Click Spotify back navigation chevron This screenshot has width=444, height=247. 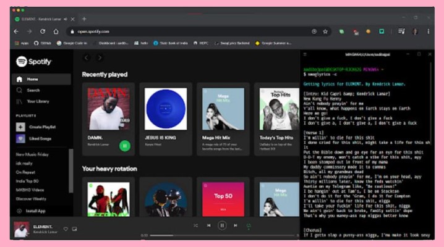click(x=87, y=57)
